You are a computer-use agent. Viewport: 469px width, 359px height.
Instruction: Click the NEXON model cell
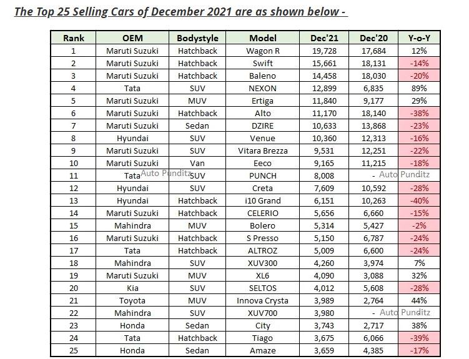pos(262,88)
